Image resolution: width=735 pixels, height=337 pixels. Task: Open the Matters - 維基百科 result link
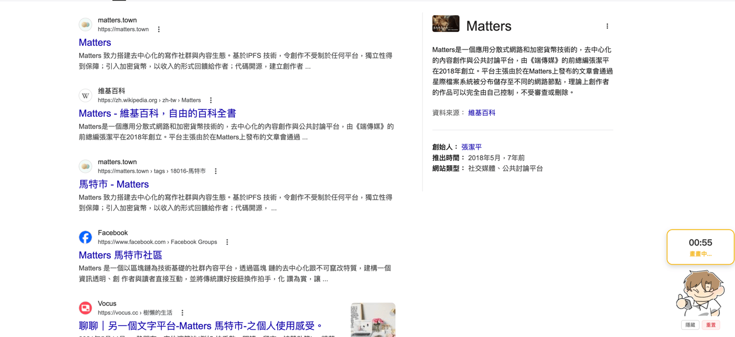(157, 114)
